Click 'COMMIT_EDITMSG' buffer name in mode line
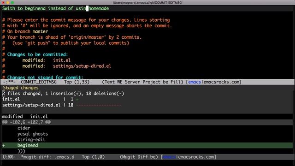Viewport: 295px width, 166px height. click(39, 82)
